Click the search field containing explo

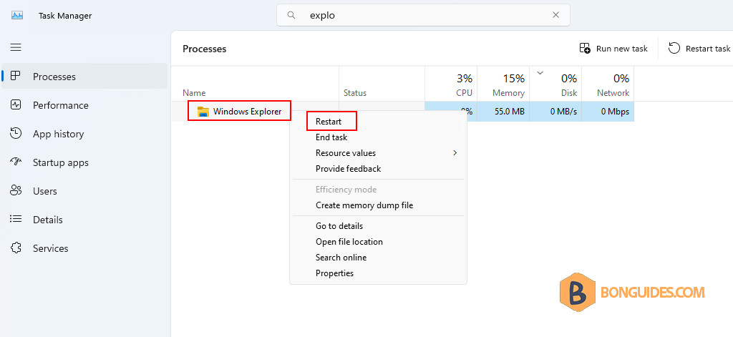tap(423, 15)
